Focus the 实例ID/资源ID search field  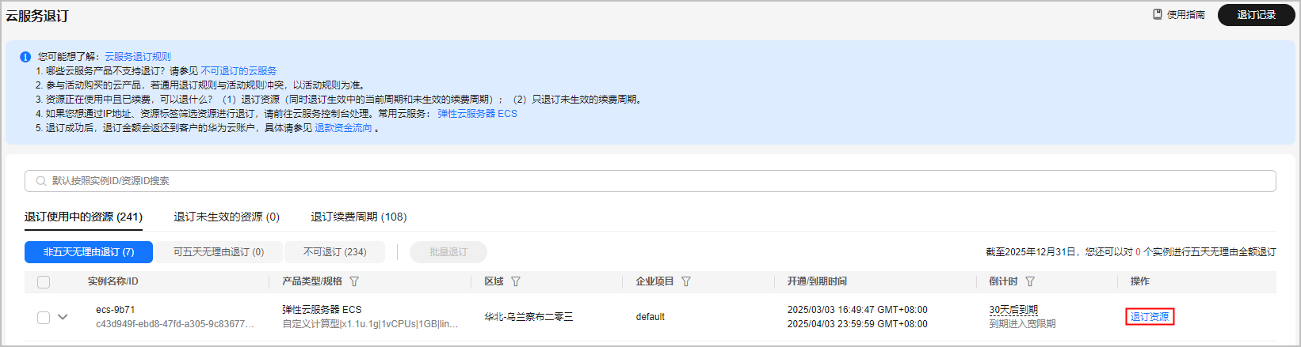(650, 181)
